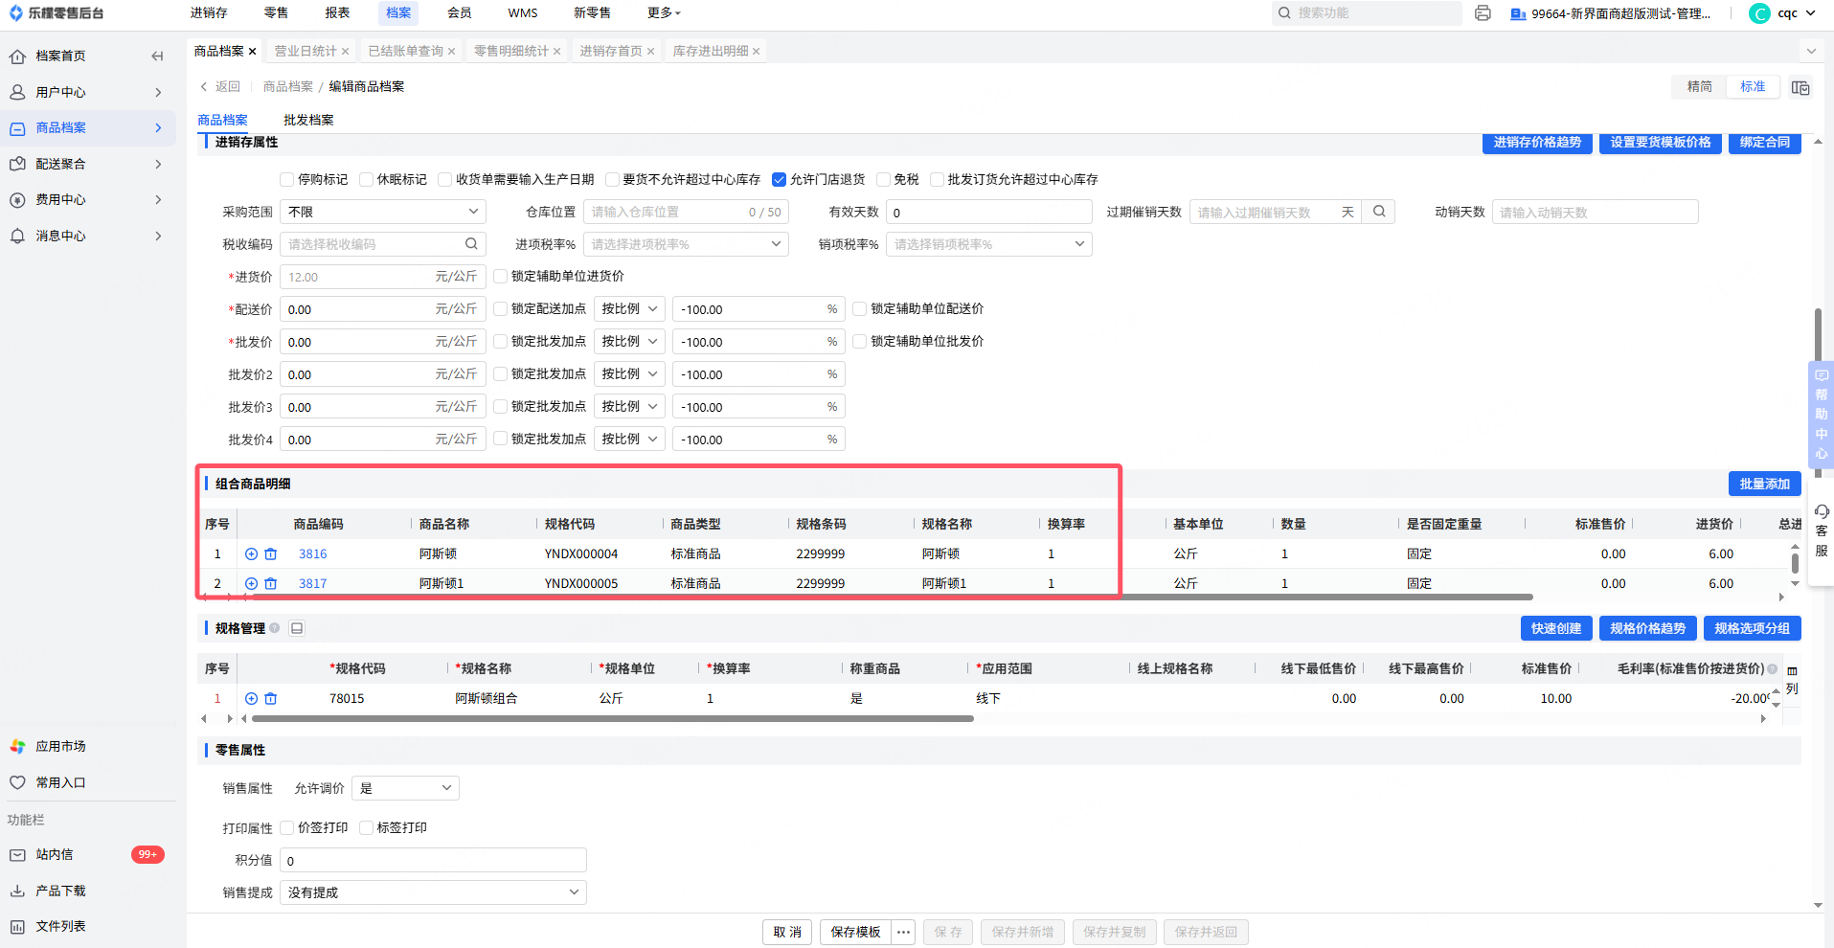This screenshot has width=1834, height=948.
Task: Uncheck 允许门店退货
Action: (x=780, y=180)
